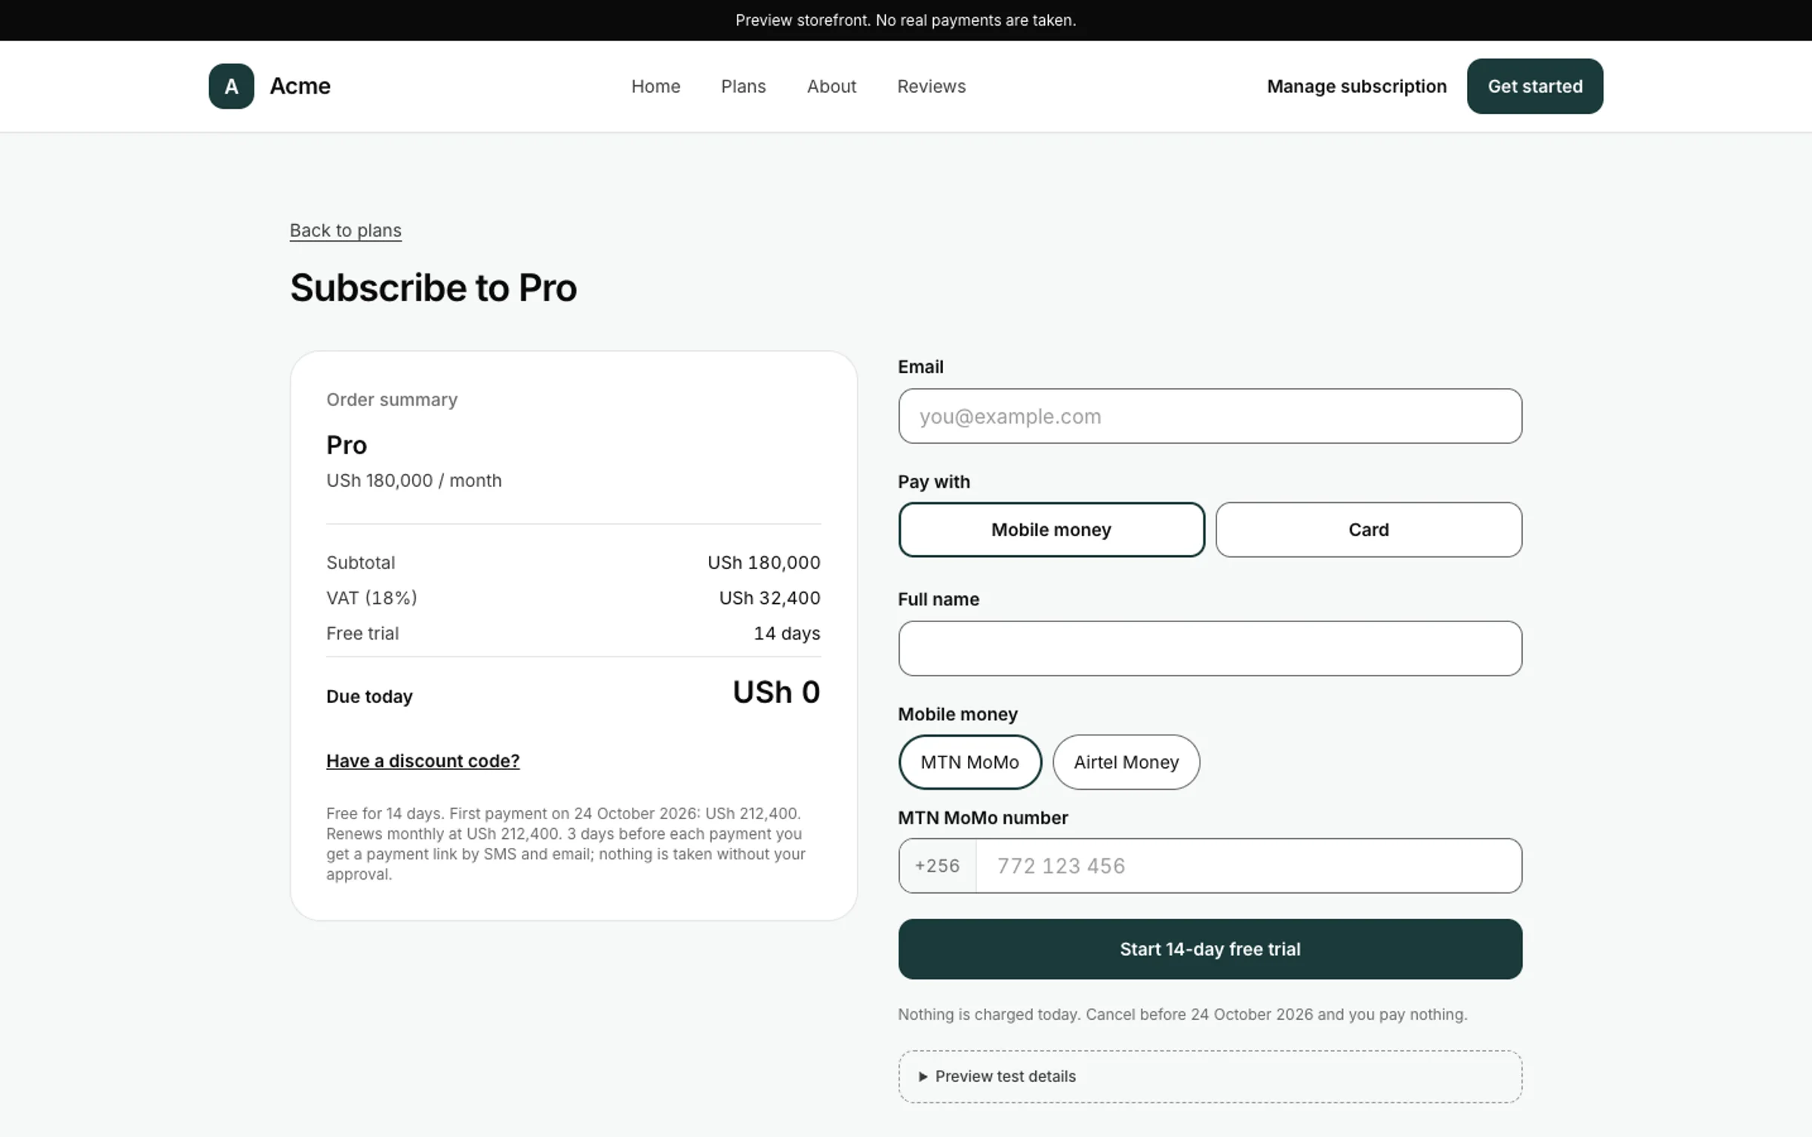Click 'USh 180,000 / month' price text

click(x=414, y=481)
